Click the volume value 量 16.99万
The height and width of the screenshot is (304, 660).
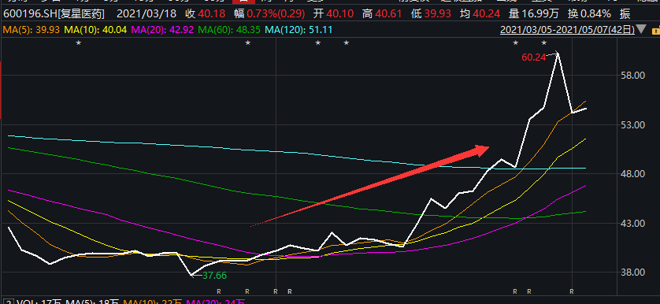pyautogui.click(x=533, y=14)
